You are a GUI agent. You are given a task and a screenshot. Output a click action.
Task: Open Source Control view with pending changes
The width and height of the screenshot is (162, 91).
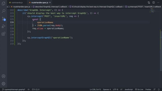4,19
